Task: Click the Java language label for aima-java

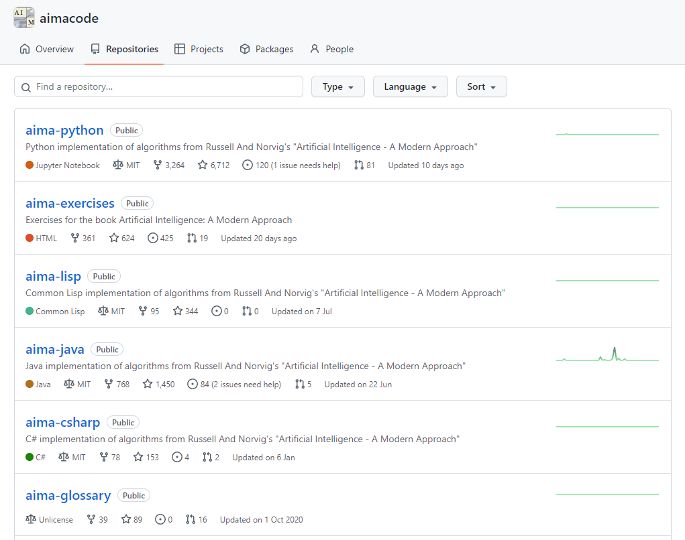Action: (x=43, y=385)
